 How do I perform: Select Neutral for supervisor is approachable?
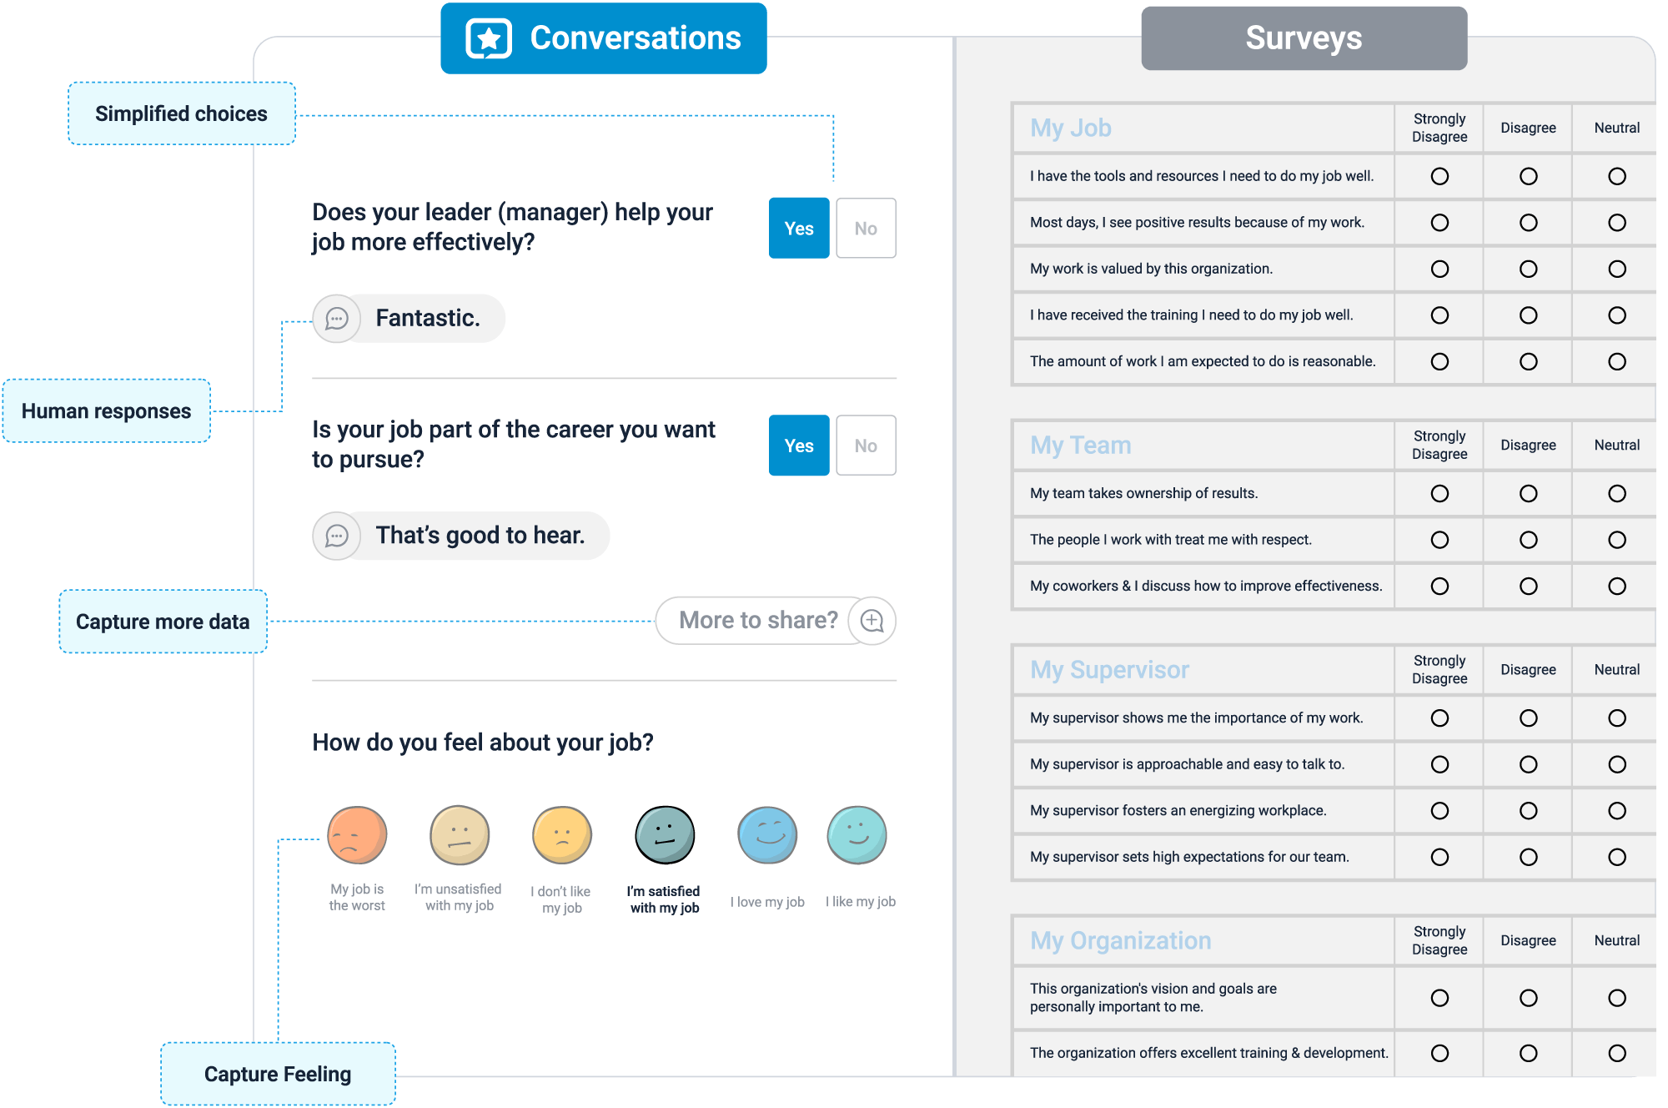click(x=1617, y=764)
